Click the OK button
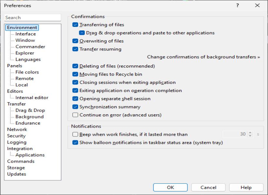268x195 pixels. point(170,188)
